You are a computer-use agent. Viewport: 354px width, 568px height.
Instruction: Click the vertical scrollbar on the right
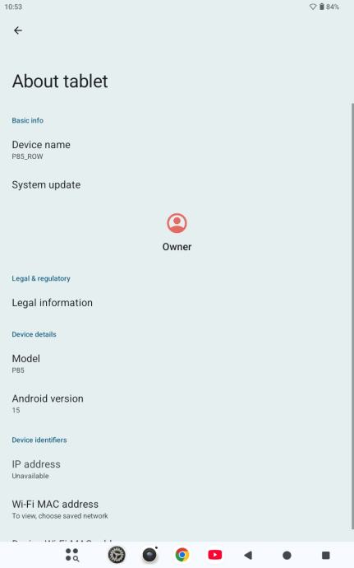point(352,315)
